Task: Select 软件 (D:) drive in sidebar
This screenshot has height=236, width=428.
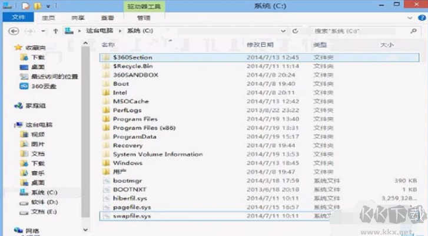Action: [x=45, y=202]
